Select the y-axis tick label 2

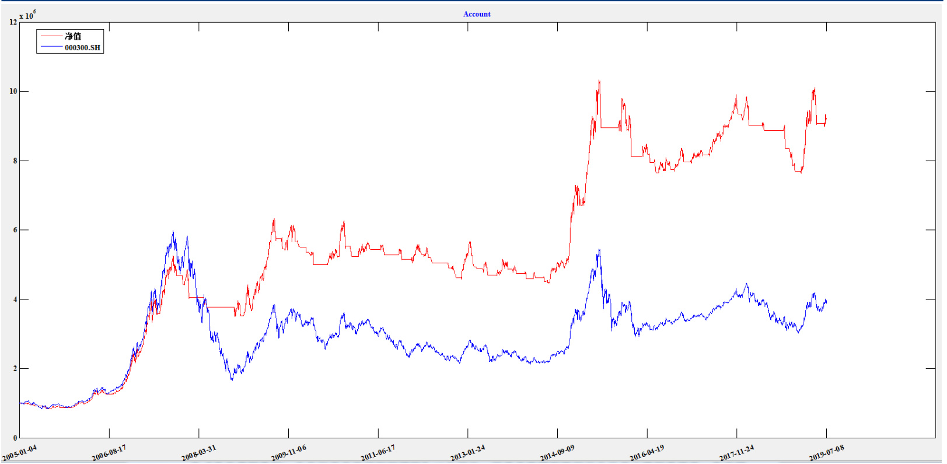[x=15, y=369]
